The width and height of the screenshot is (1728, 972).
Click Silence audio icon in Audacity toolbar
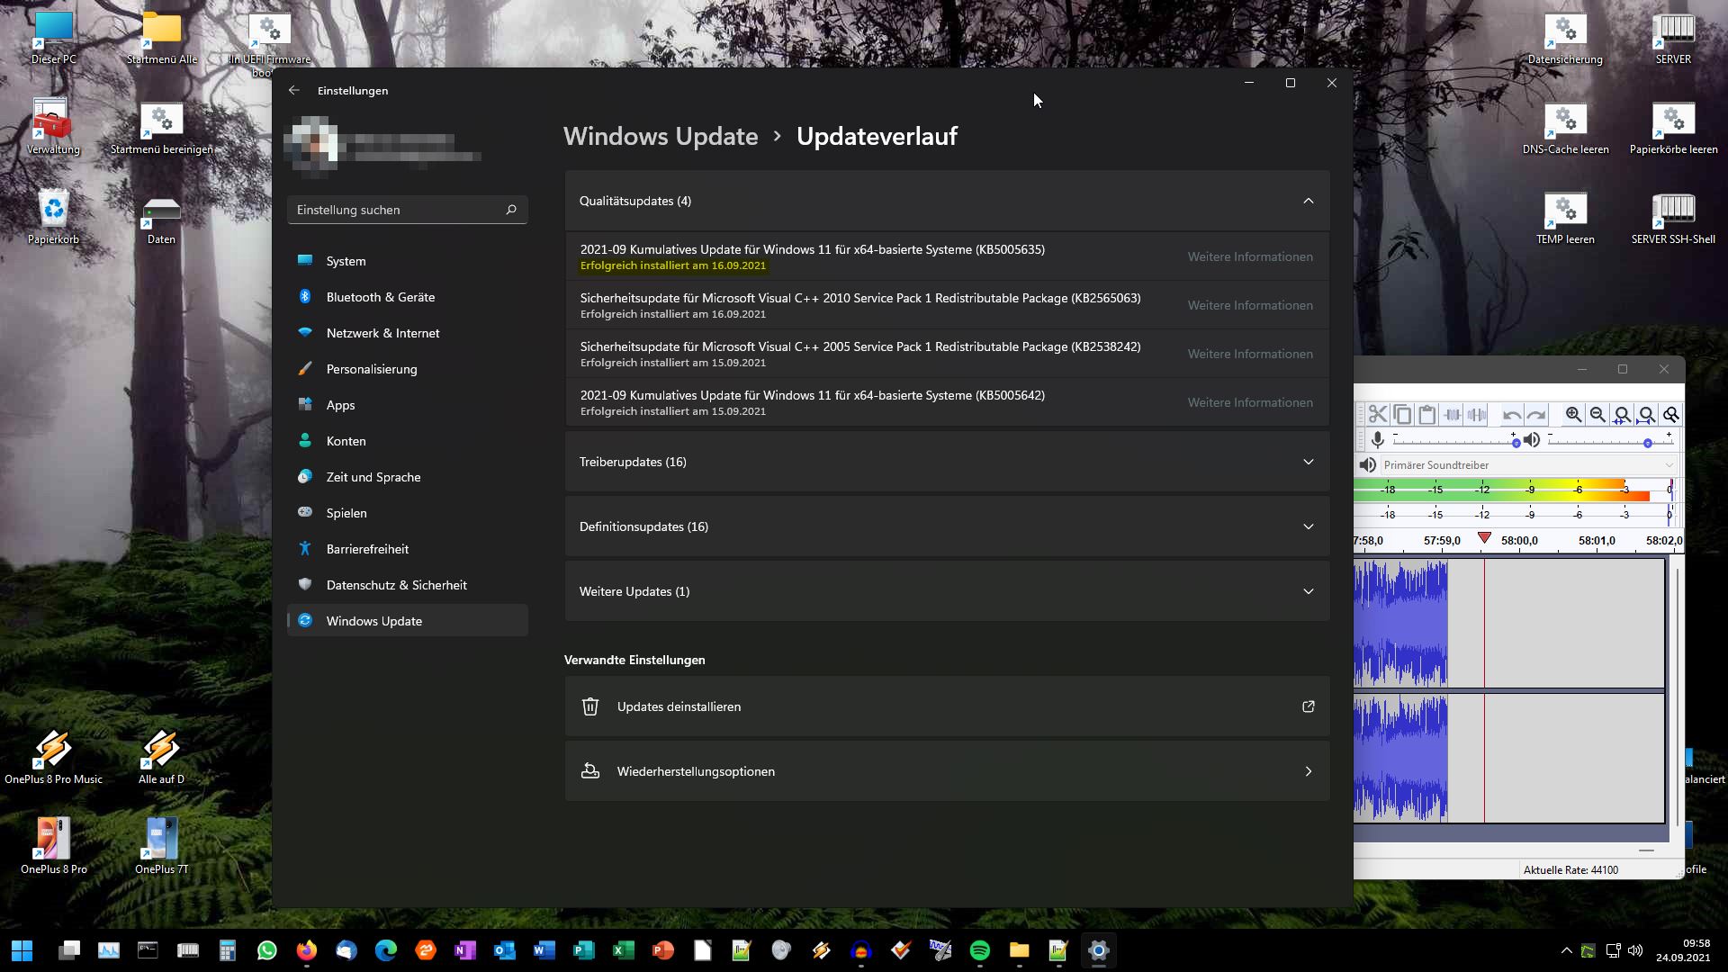(x=1477, y=415)
